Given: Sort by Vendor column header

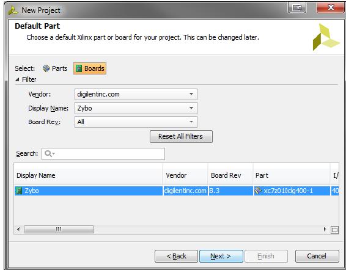Looking at the screenshot, I should [x=185, y=175].
